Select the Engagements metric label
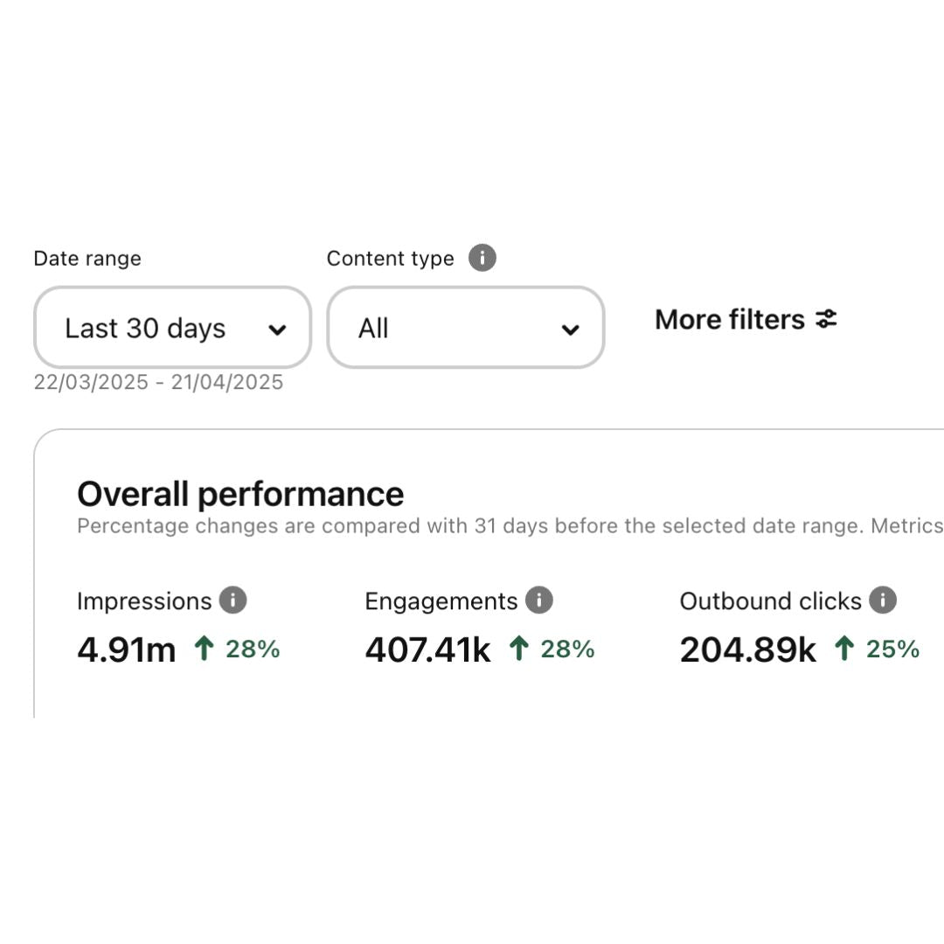 (441, 600)
